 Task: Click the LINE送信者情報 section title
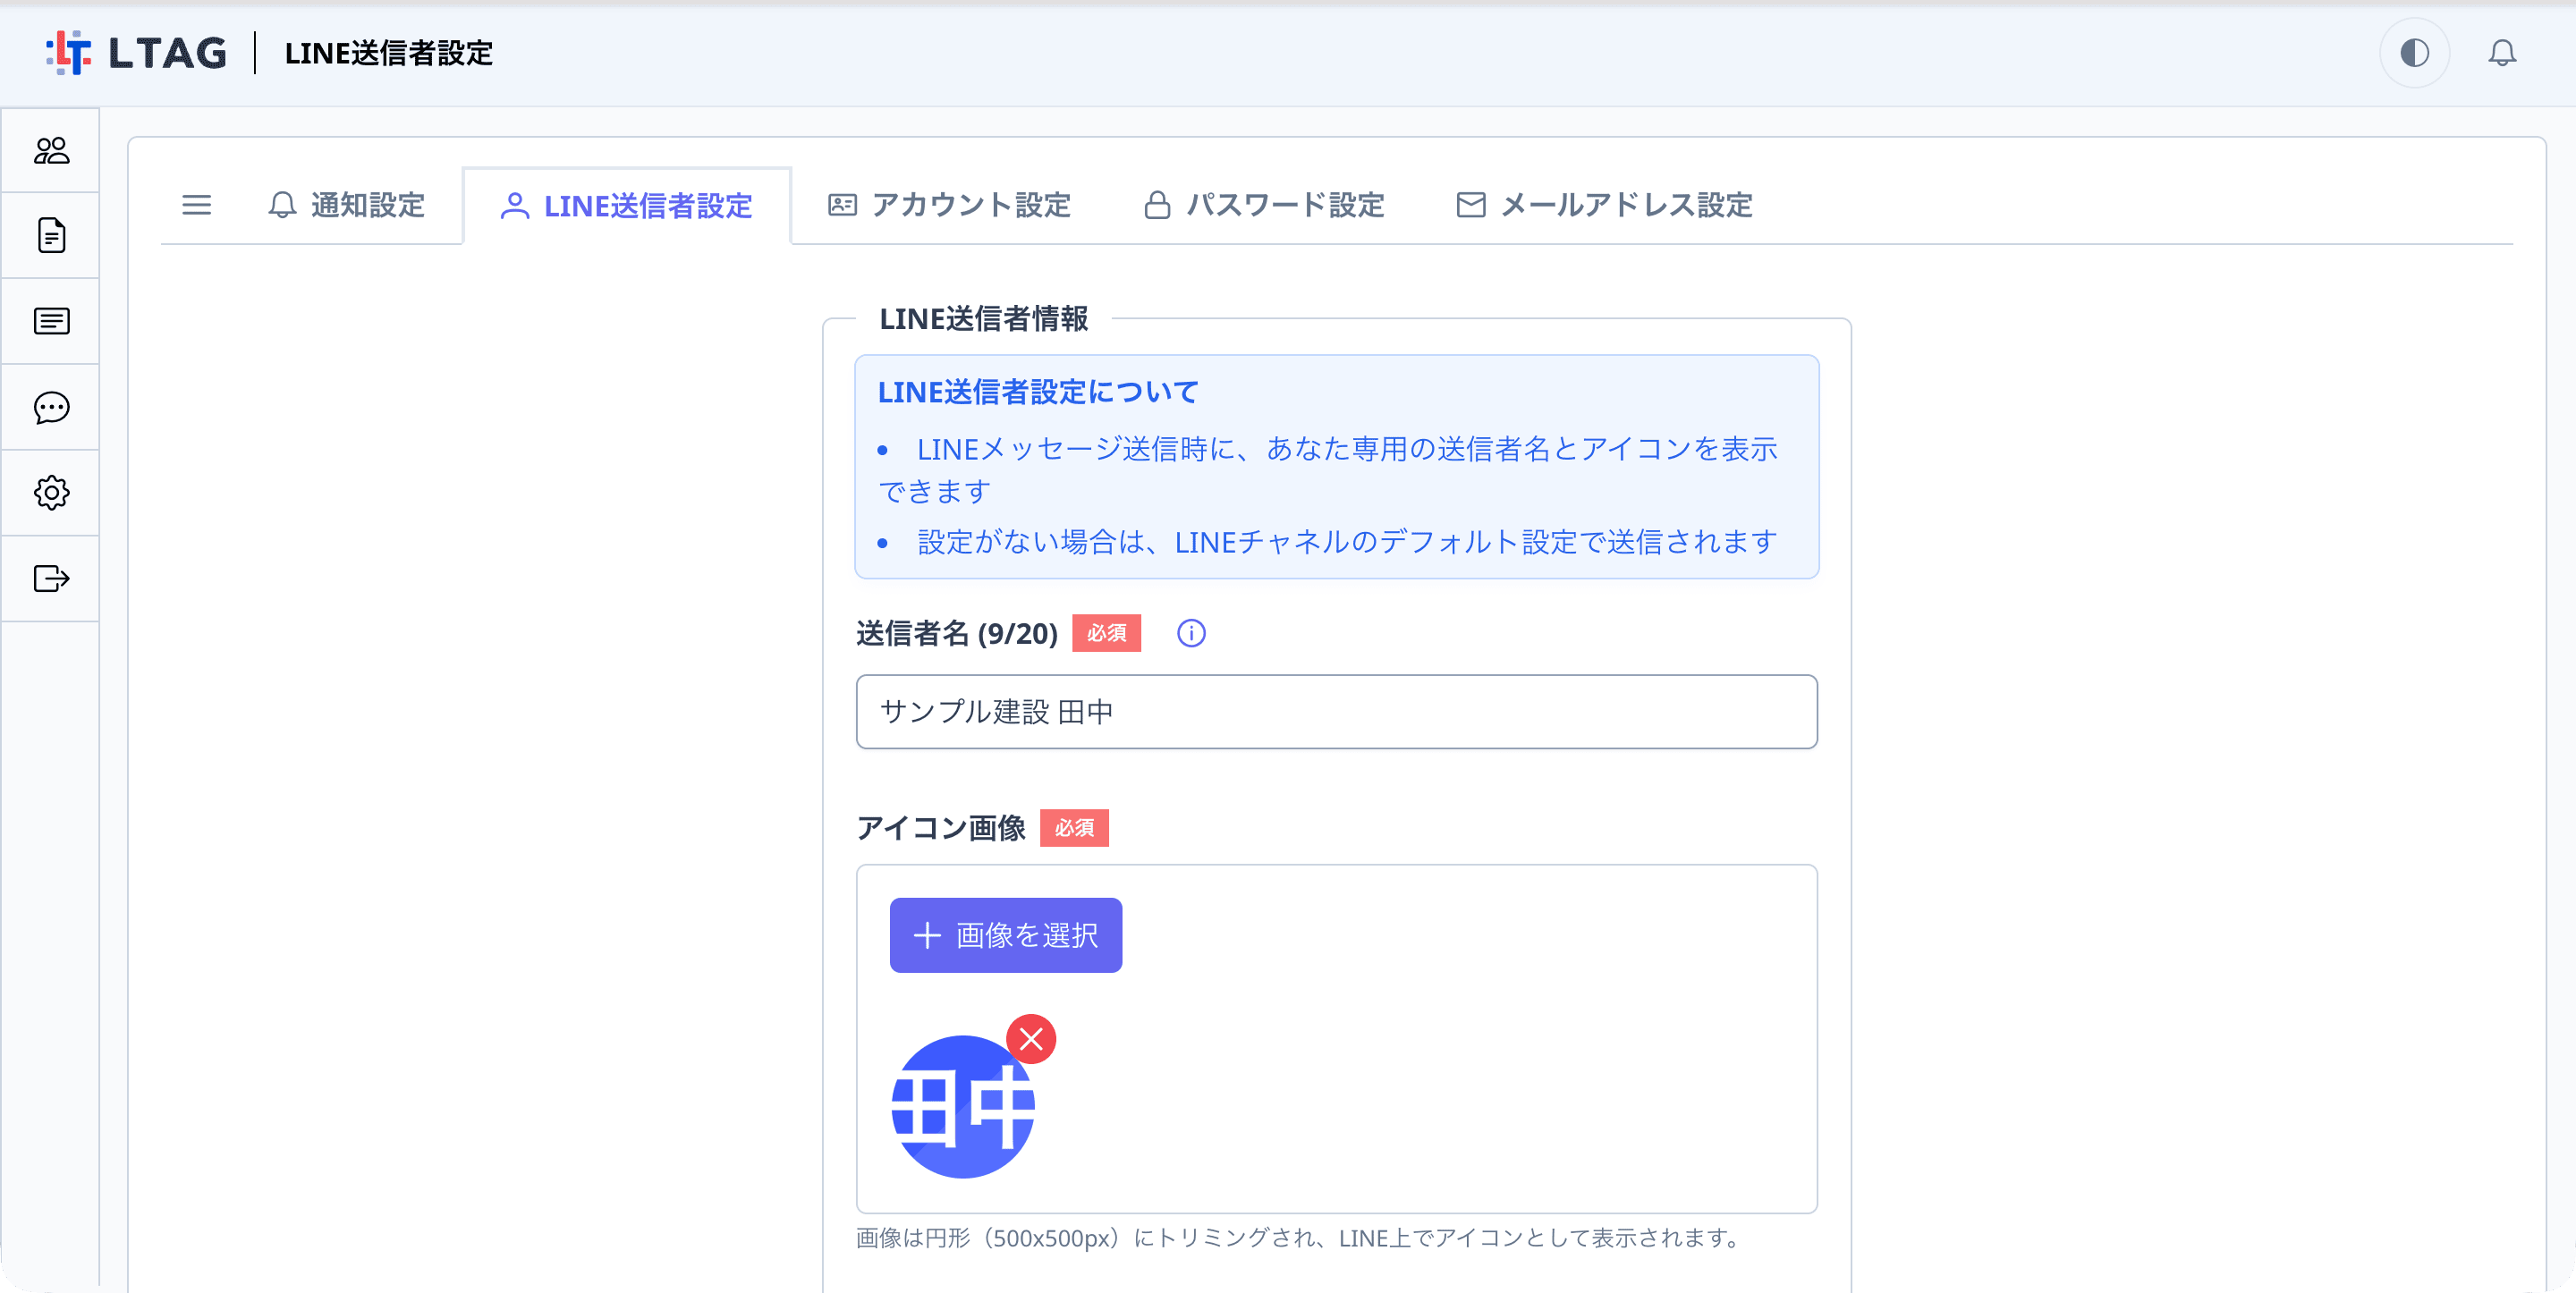click(984, 319)
